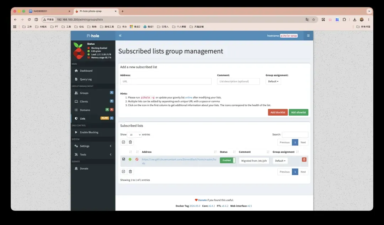Screen dimensions: 384x225
Task: Open the 所有书签 bookmarks folder
Action: (363, 27)
